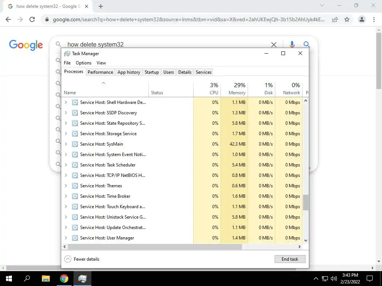
Task: Clear the Google search box with X
Action: 274,45
